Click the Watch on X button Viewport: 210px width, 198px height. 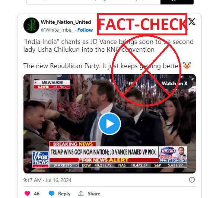[x=175, y=83]
